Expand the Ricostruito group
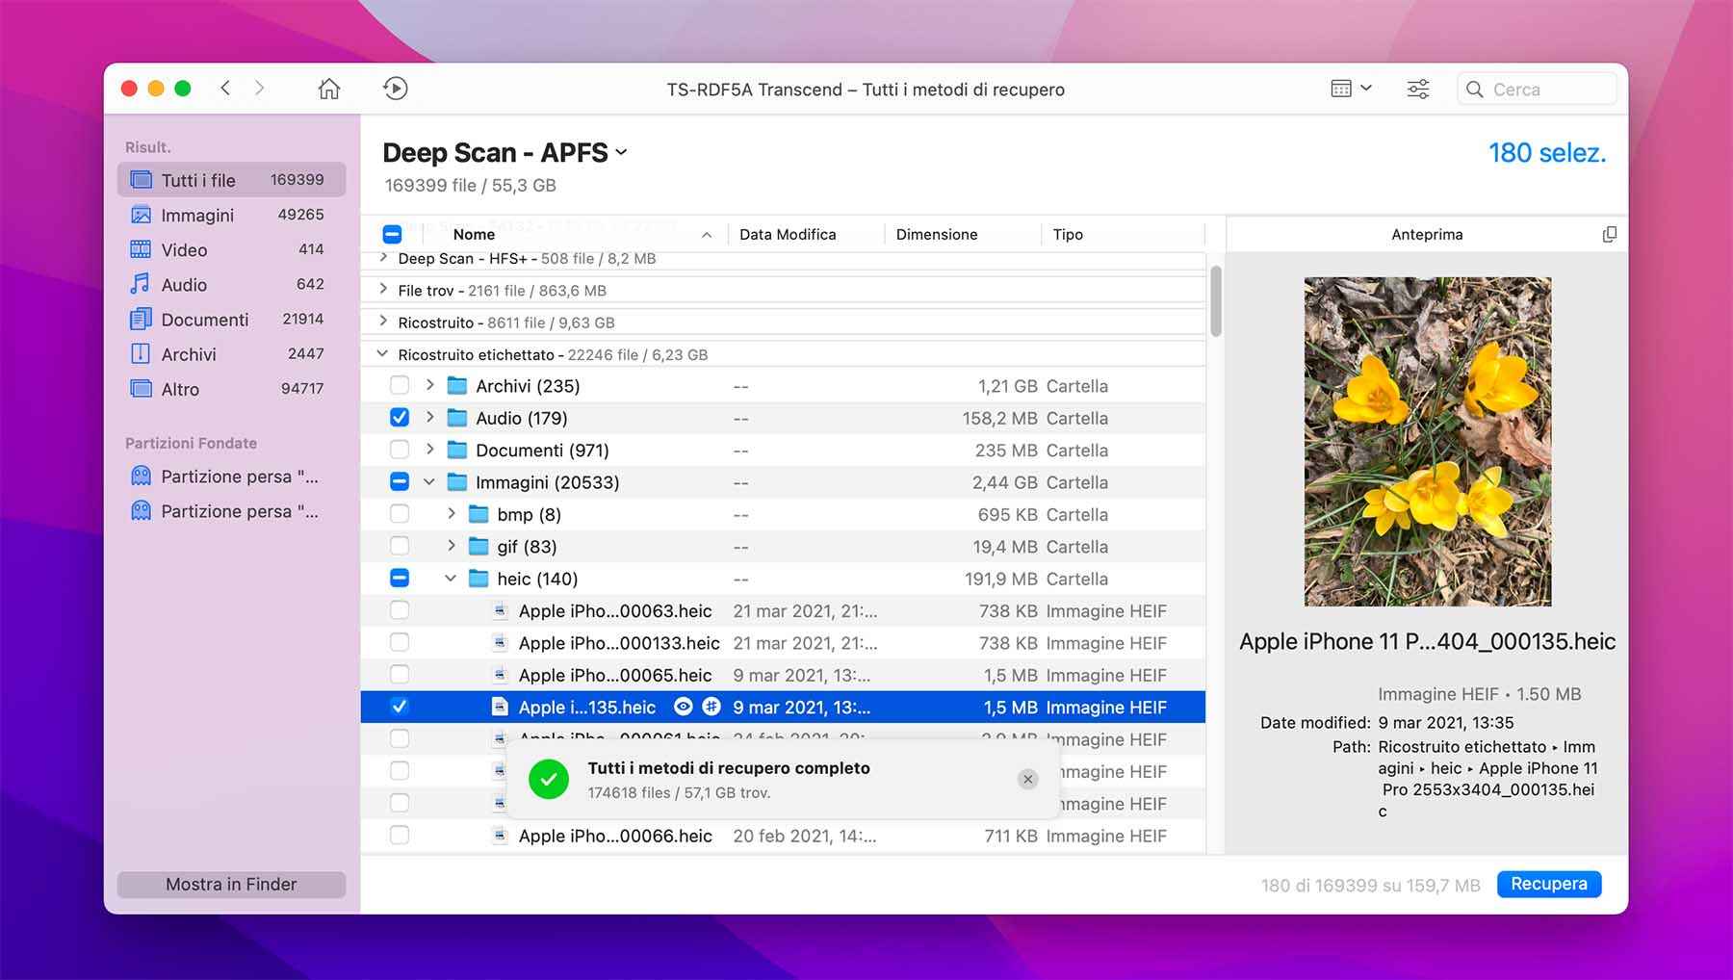This screenshot has width=1733, height=980. point(383,322)
